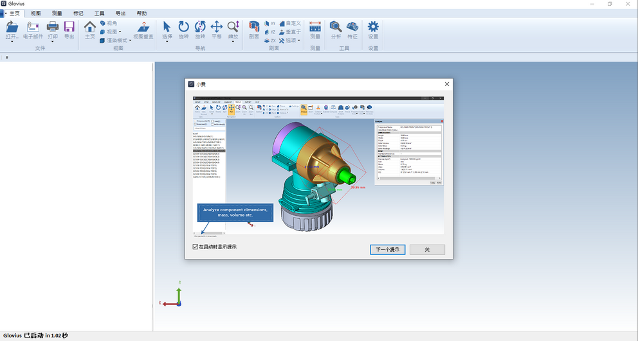Select the ZX section plane
This screenshot has width=638, height=341.
coord(269,40)
